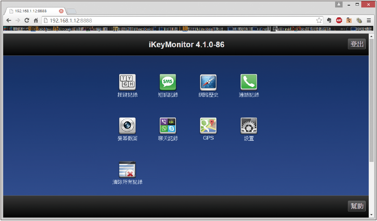Click the clear all logs (清除所有記錄) icon
The image size is (377, 221).
point(127,170)
